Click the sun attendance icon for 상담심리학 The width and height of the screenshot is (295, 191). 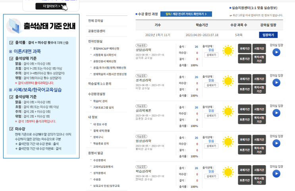228,50
